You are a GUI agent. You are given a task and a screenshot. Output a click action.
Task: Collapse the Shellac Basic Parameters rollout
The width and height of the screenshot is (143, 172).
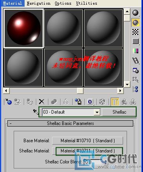(x=70, y=123)
